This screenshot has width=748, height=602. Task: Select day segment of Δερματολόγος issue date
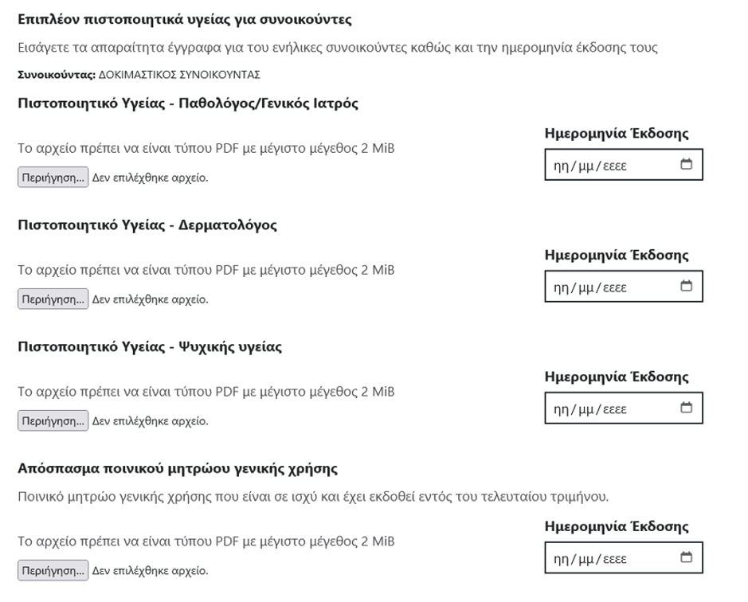(x=561, y=287)
